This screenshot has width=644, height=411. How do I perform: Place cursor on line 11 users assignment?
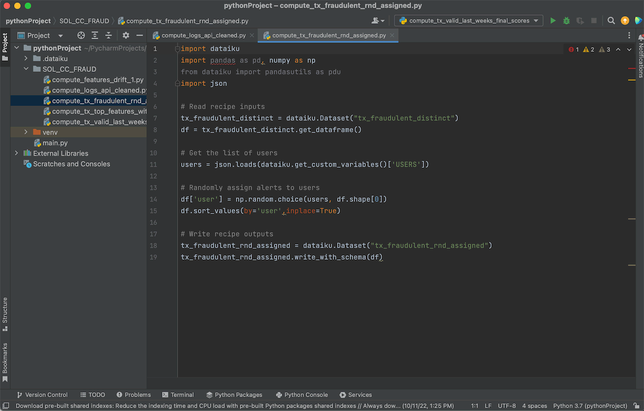click(305, 164)
